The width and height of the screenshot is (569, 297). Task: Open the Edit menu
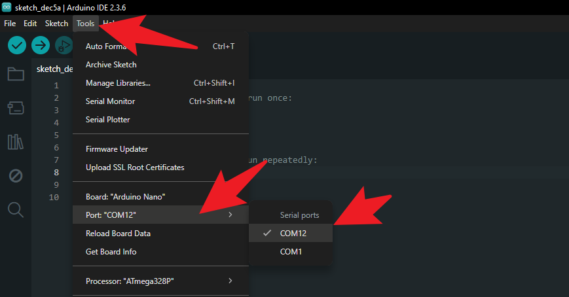tap(30, 24)
